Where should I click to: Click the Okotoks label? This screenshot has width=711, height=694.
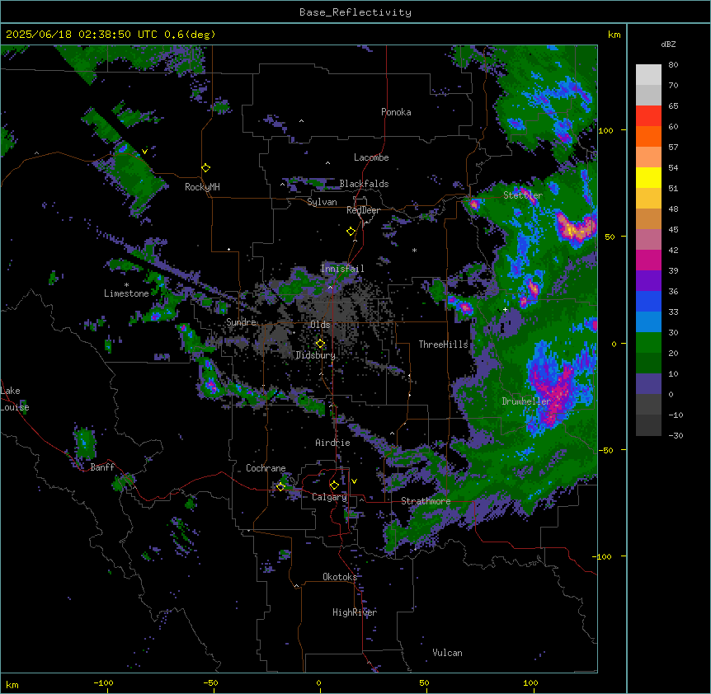[x=340, y=577]
